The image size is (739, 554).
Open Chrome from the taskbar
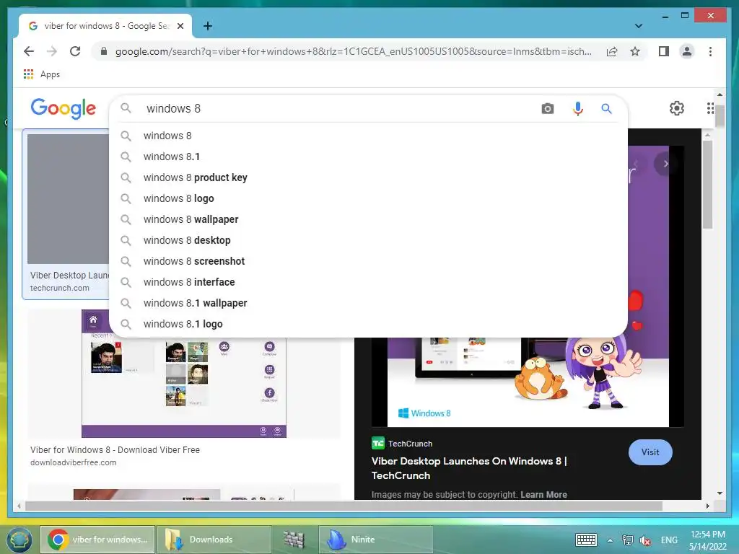[97, 540]
